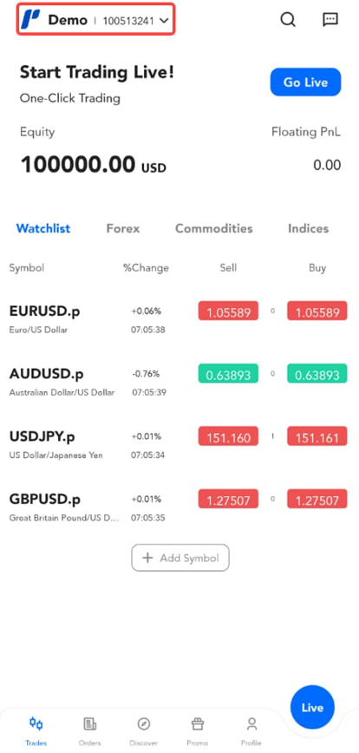Tap the blue app logo

30,20
